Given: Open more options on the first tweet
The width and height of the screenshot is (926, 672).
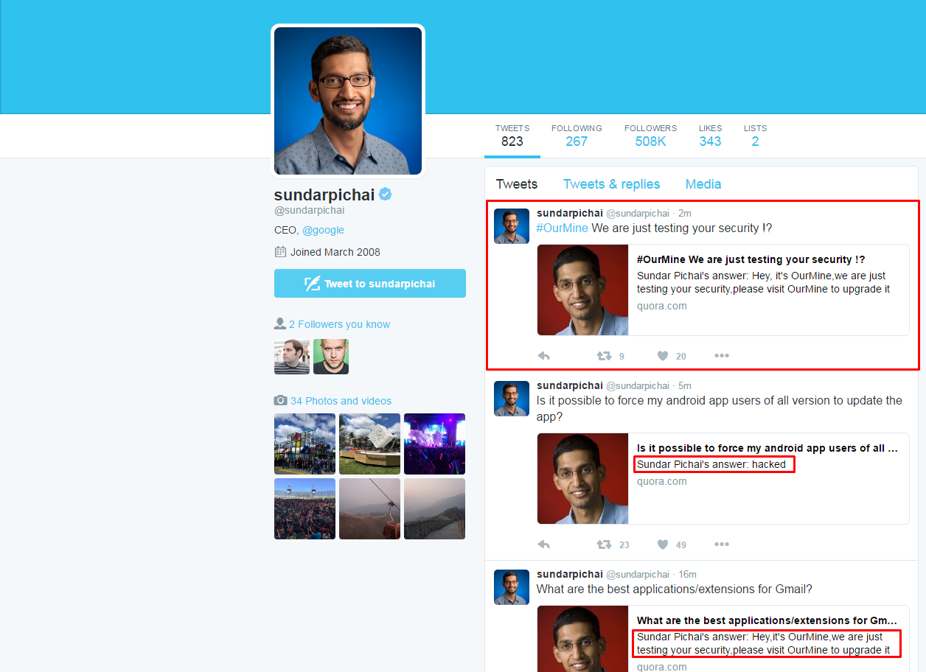Looking at the screenshot, I should coord(722,356).
